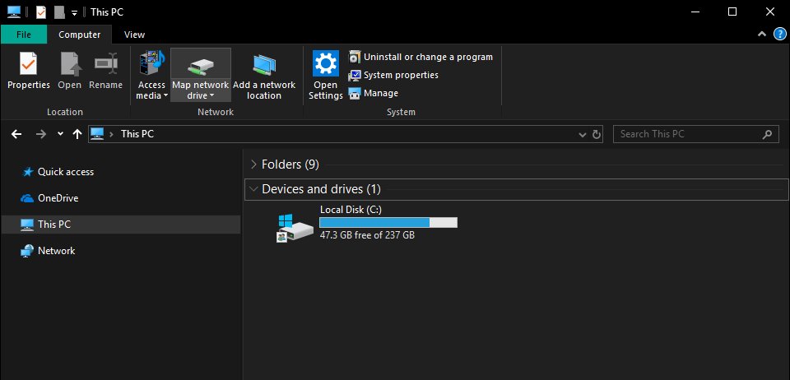Click quick access toolbar Properties icon
790x380 pixels.
pos(41,12)
